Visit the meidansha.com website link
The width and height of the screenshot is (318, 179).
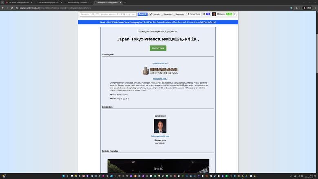160,79
